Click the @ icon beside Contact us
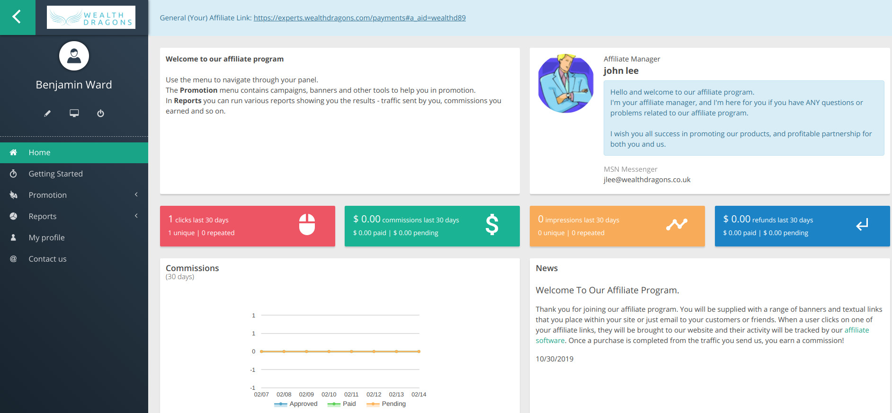Image resolution: width=892 pixels, height=413 pixels. point(13,259)
